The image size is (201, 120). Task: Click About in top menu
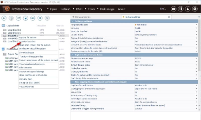pyautogui.click(x=122, y=9)
